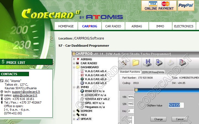Save using the floppy disk icon
The image size is (199, 124).
click(x=147, y=63)
